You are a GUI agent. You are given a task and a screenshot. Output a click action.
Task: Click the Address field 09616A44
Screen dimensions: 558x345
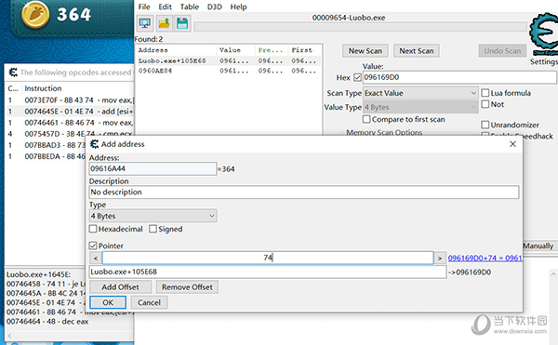pyautogui.click(x=153, y=168)
